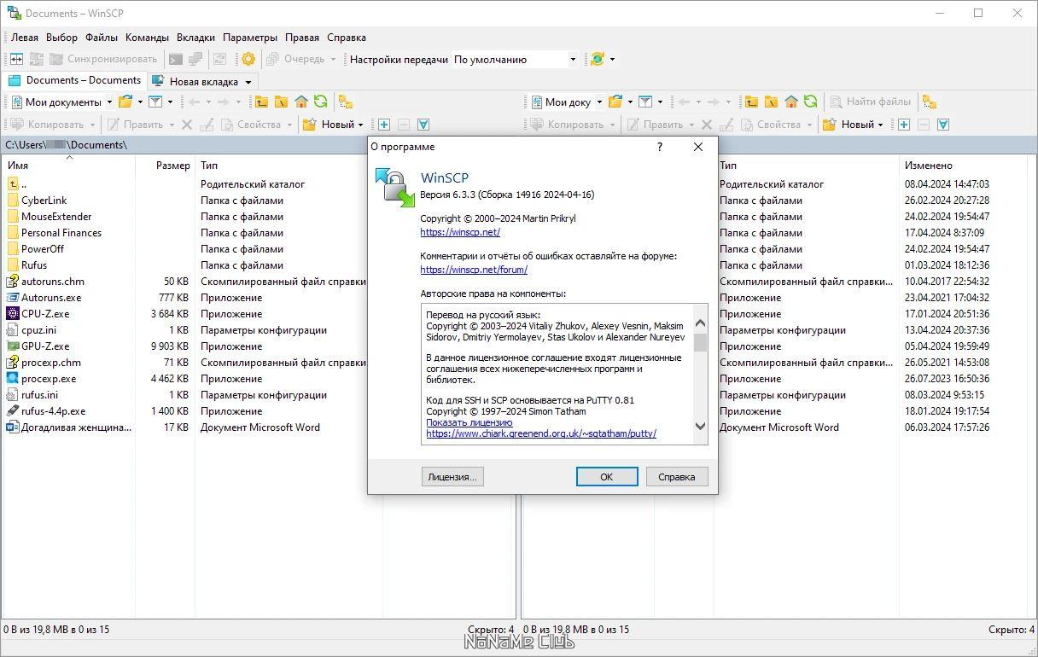The height and width of the screenshot is (657, 1038).
Task: Open the Файлы menu
Action: click(x=102, y=38)
